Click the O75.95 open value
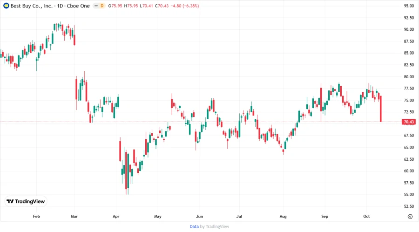 pos(115,6)
